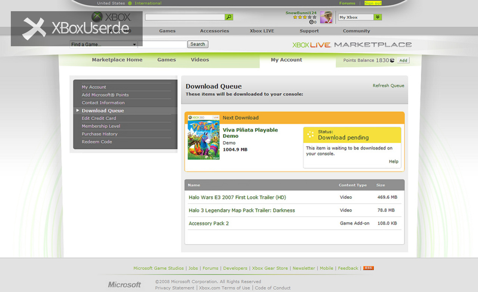Open the Xbox LIVE navigation menu
The image size is (478, 292).
point(262,31)
